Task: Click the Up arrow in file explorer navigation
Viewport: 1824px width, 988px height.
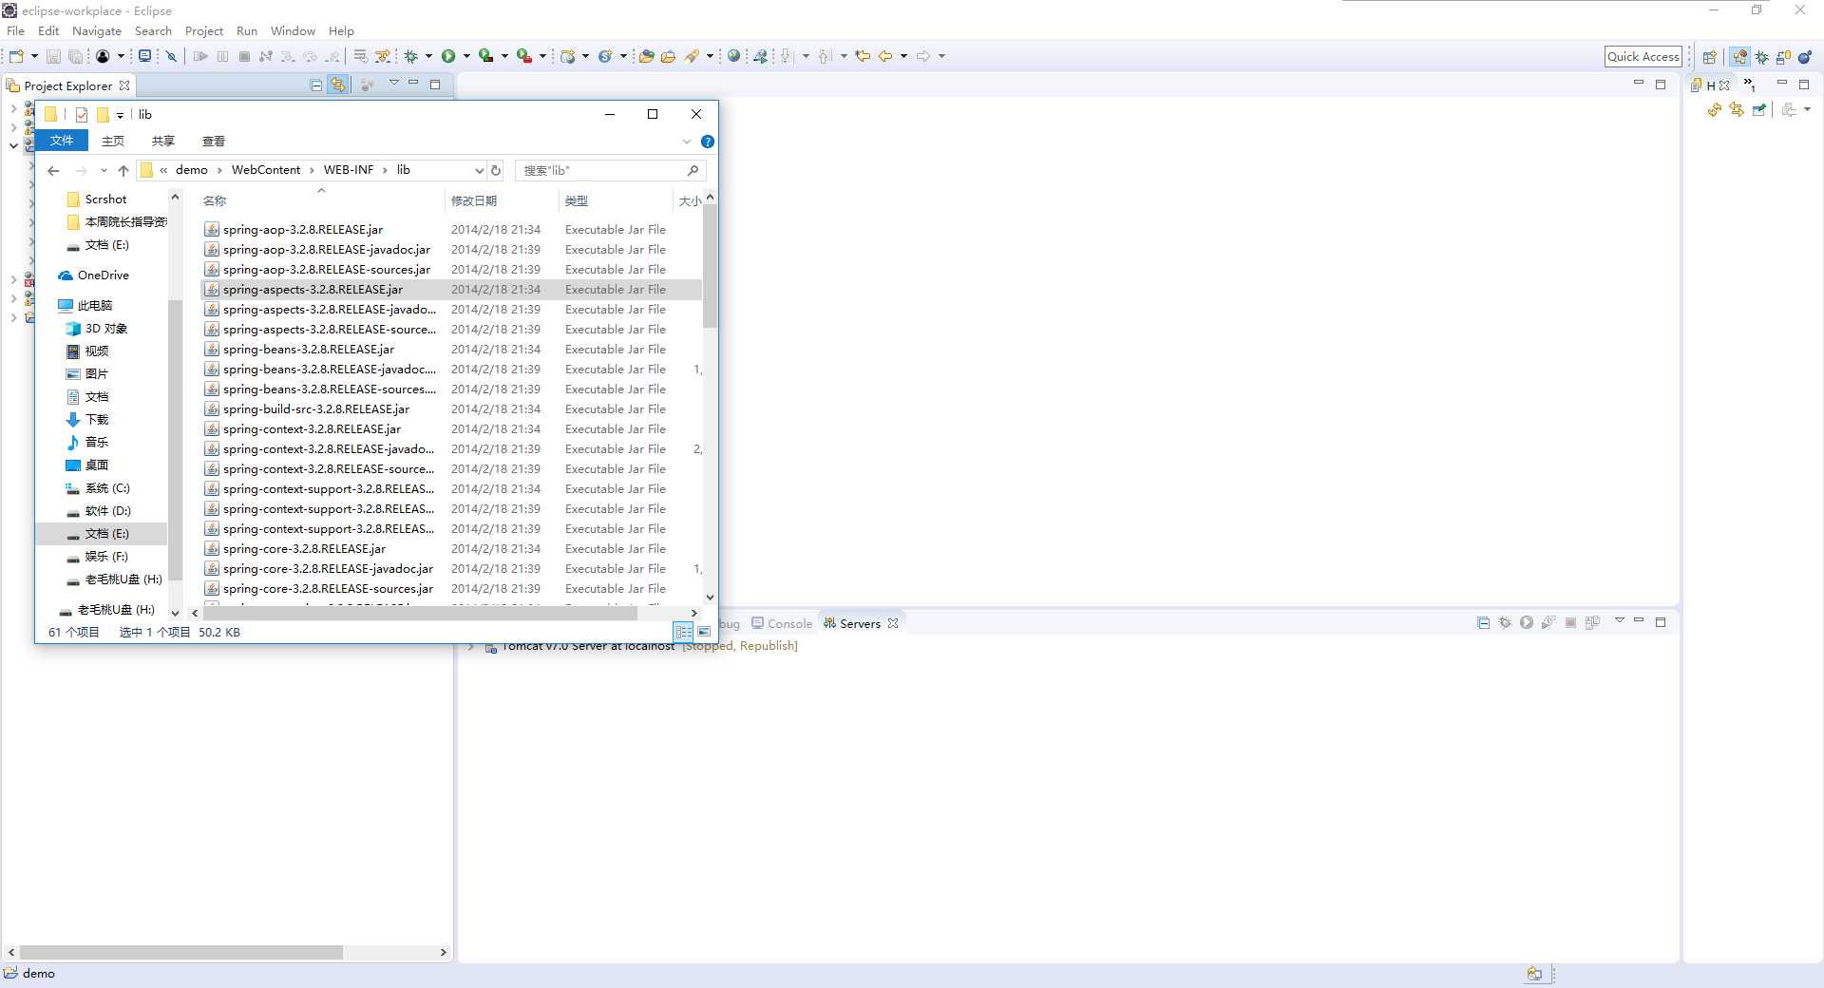Action: 123,170
